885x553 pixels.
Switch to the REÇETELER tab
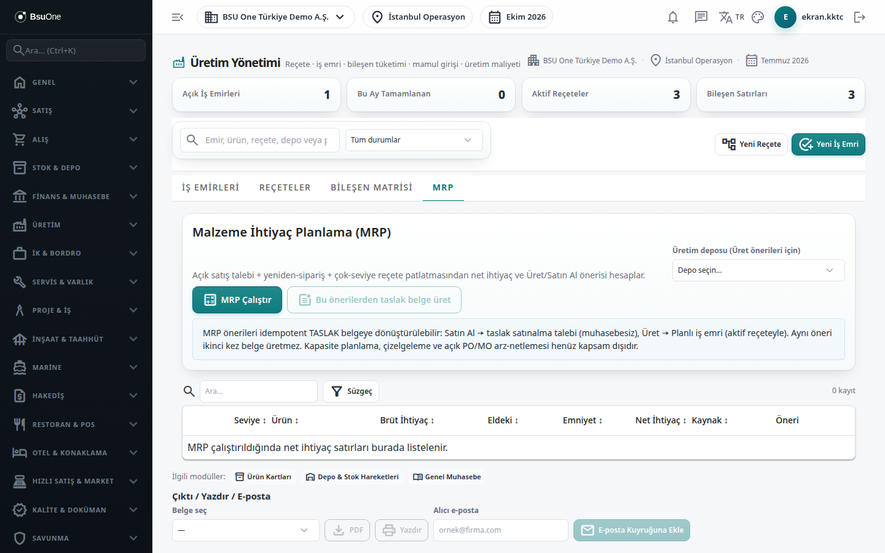(x=285, y=187)
